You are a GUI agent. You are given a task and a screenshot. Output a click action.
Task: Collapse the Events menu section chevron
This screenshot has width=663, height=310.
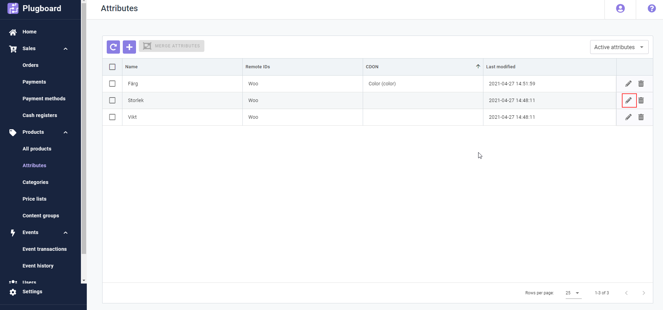pos(66,233)
